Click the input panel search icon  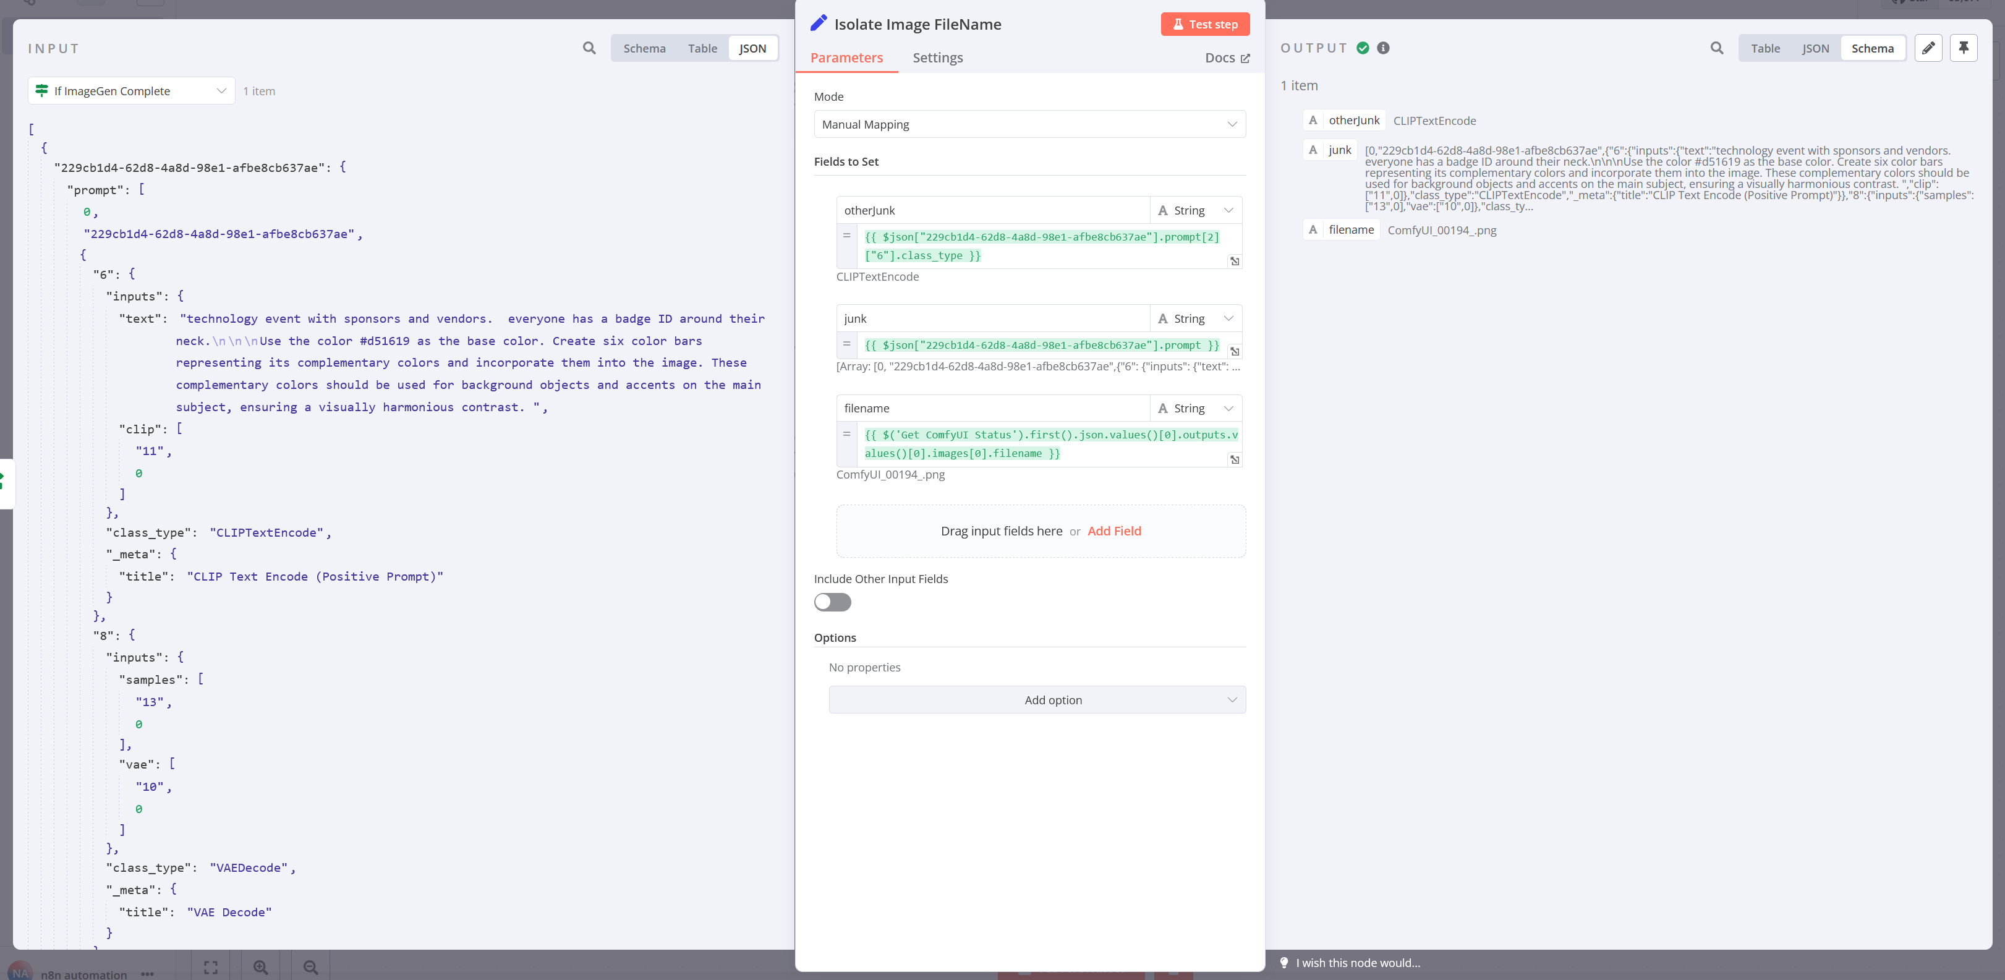[x=589, y=48]
